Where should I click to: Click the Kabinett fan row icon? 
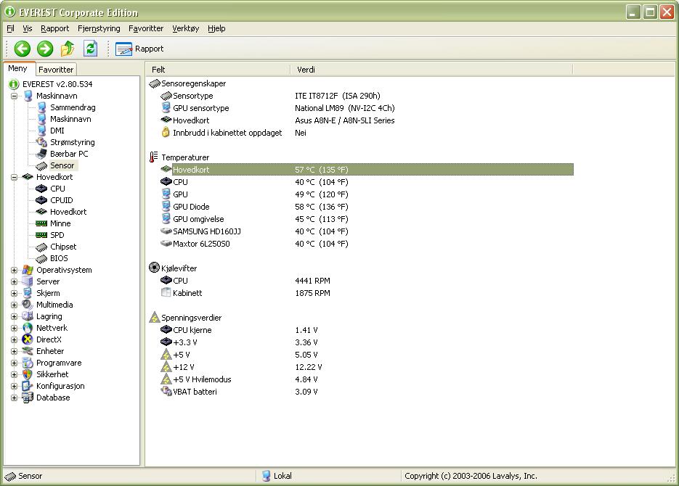[166, 293]
